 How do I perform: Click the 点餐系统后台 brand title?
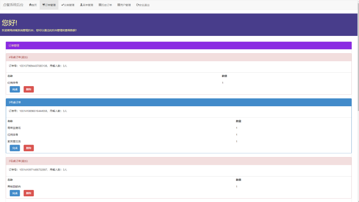pyautogui.click(x=13, y=5)
